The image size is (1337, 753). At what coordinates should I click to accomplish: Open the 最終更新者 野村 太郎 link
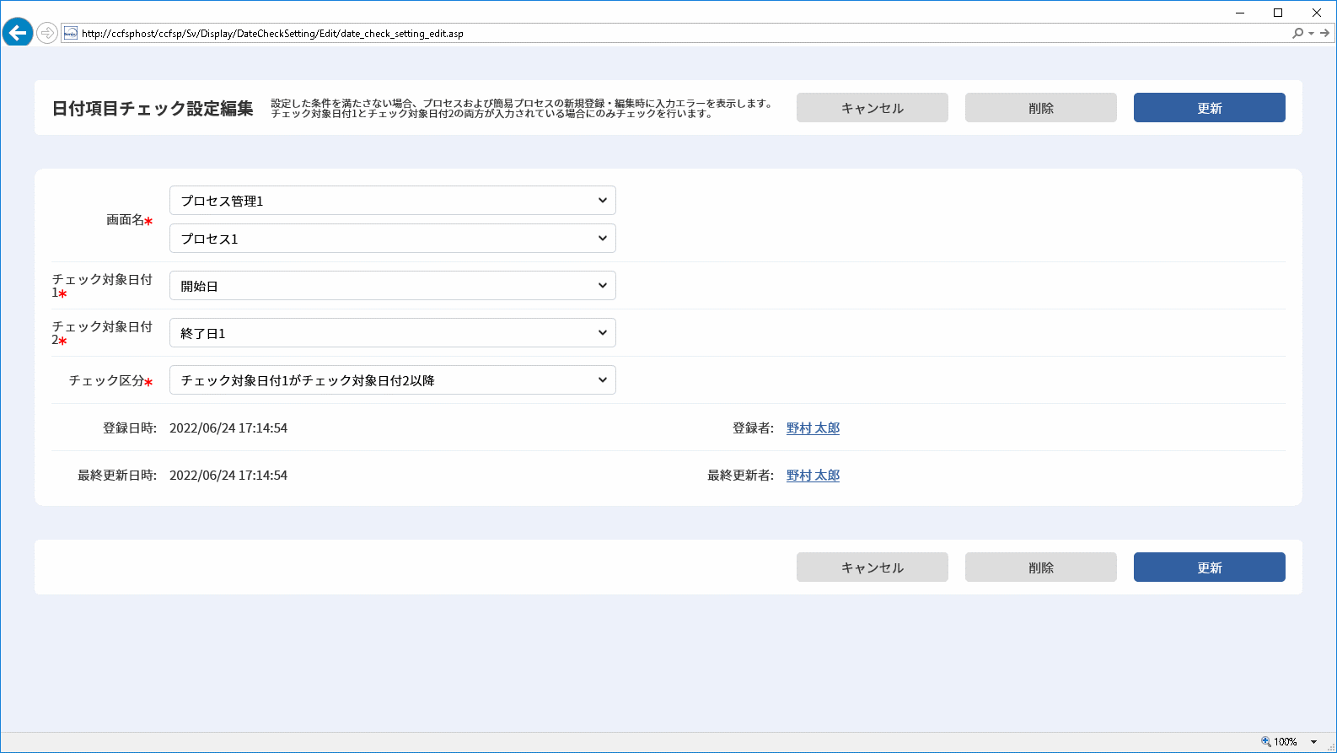pyautogui.click(x=813, y=476)
